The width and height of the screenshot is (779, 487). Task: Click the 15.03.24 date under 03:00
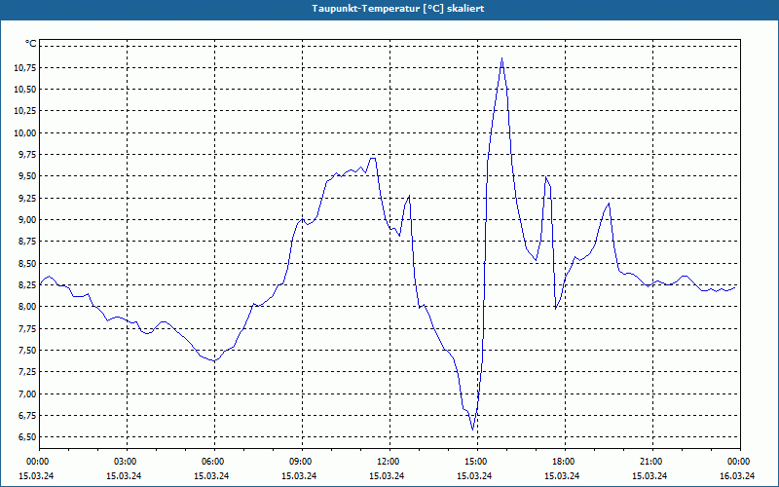click(x=125, y=475)
